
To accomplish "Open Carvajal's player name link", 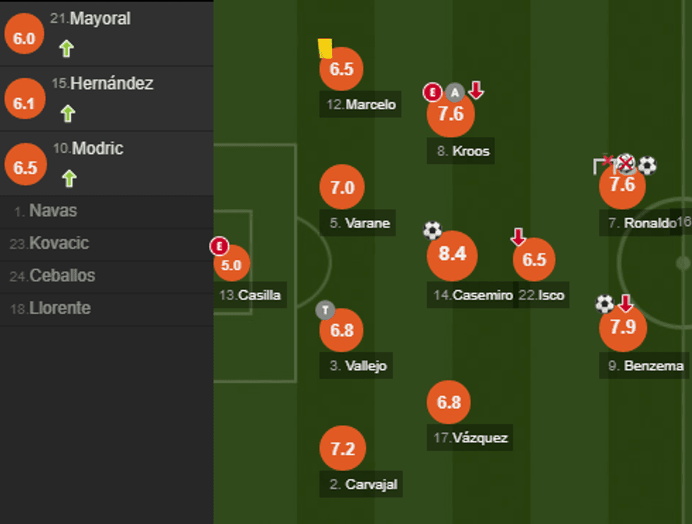I will [371, 484].
